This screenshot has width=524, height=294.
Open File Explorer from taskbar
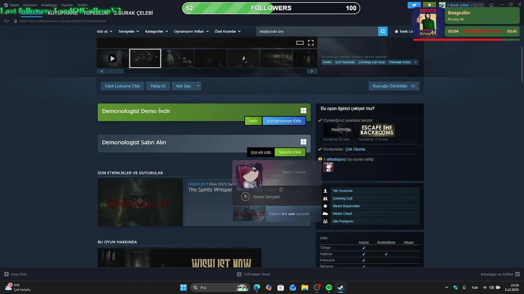tap(305, 287)
